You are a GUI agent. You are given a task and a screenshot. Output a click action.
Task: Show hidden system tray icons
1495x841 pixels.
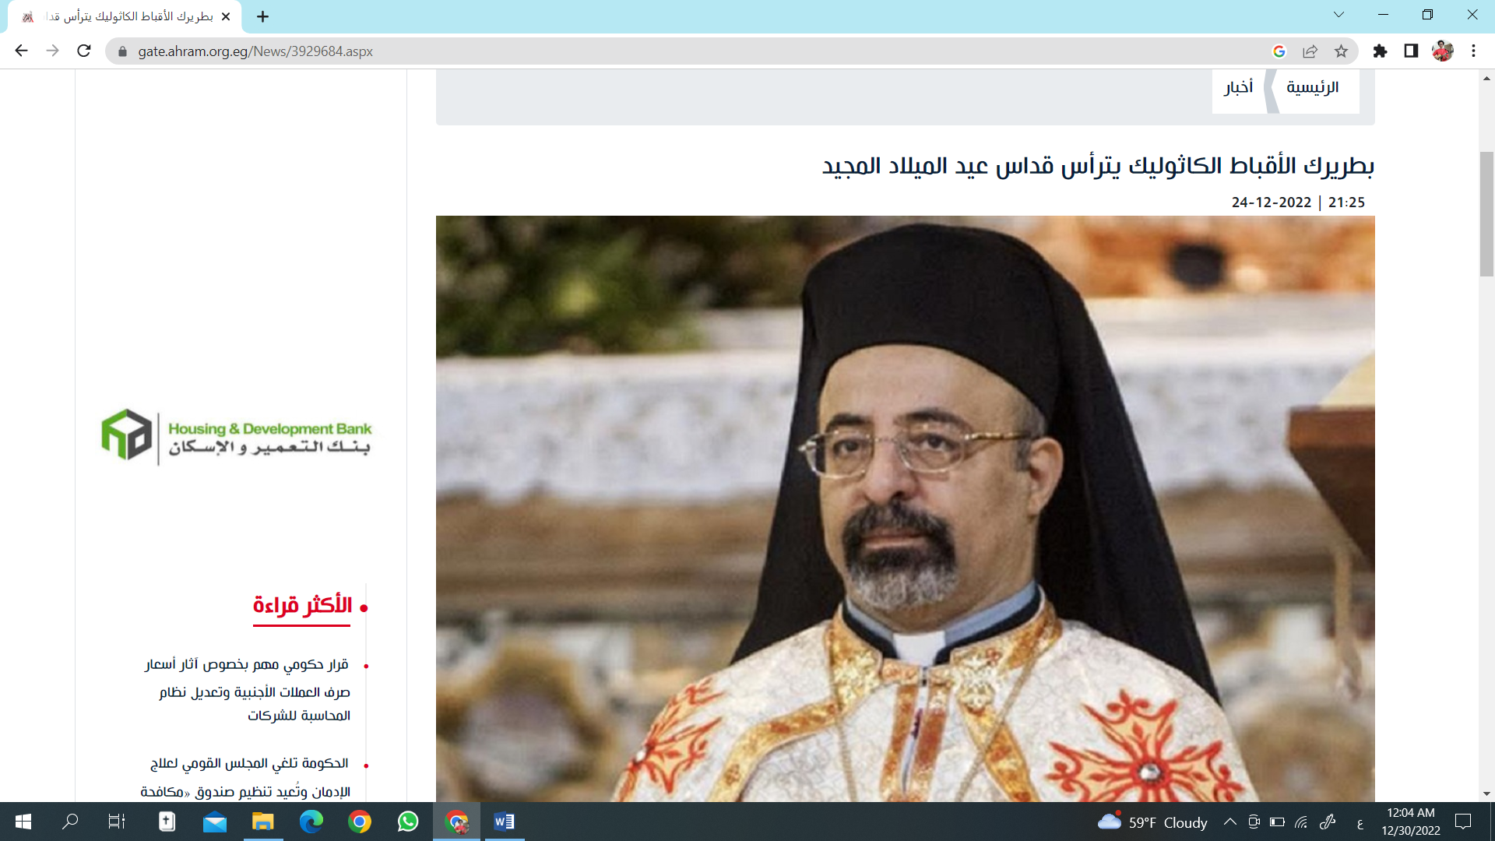[x=1230, y=822]
